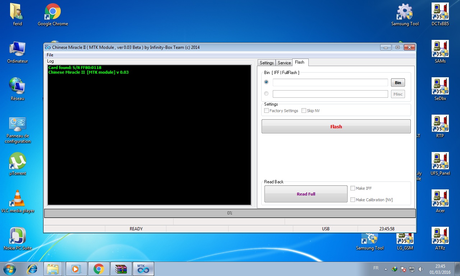This screenshot has width=460, height=276.
Task: Click the Misc browse button
Action: pyautogui.click(x=398, y=94)
